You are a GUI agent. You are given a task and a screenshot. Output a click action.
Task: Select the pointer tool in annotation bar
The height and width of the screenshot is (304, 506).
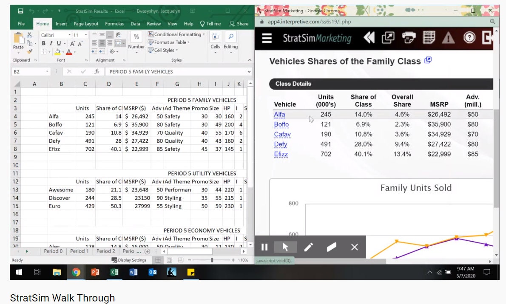[x=286, y=246]
